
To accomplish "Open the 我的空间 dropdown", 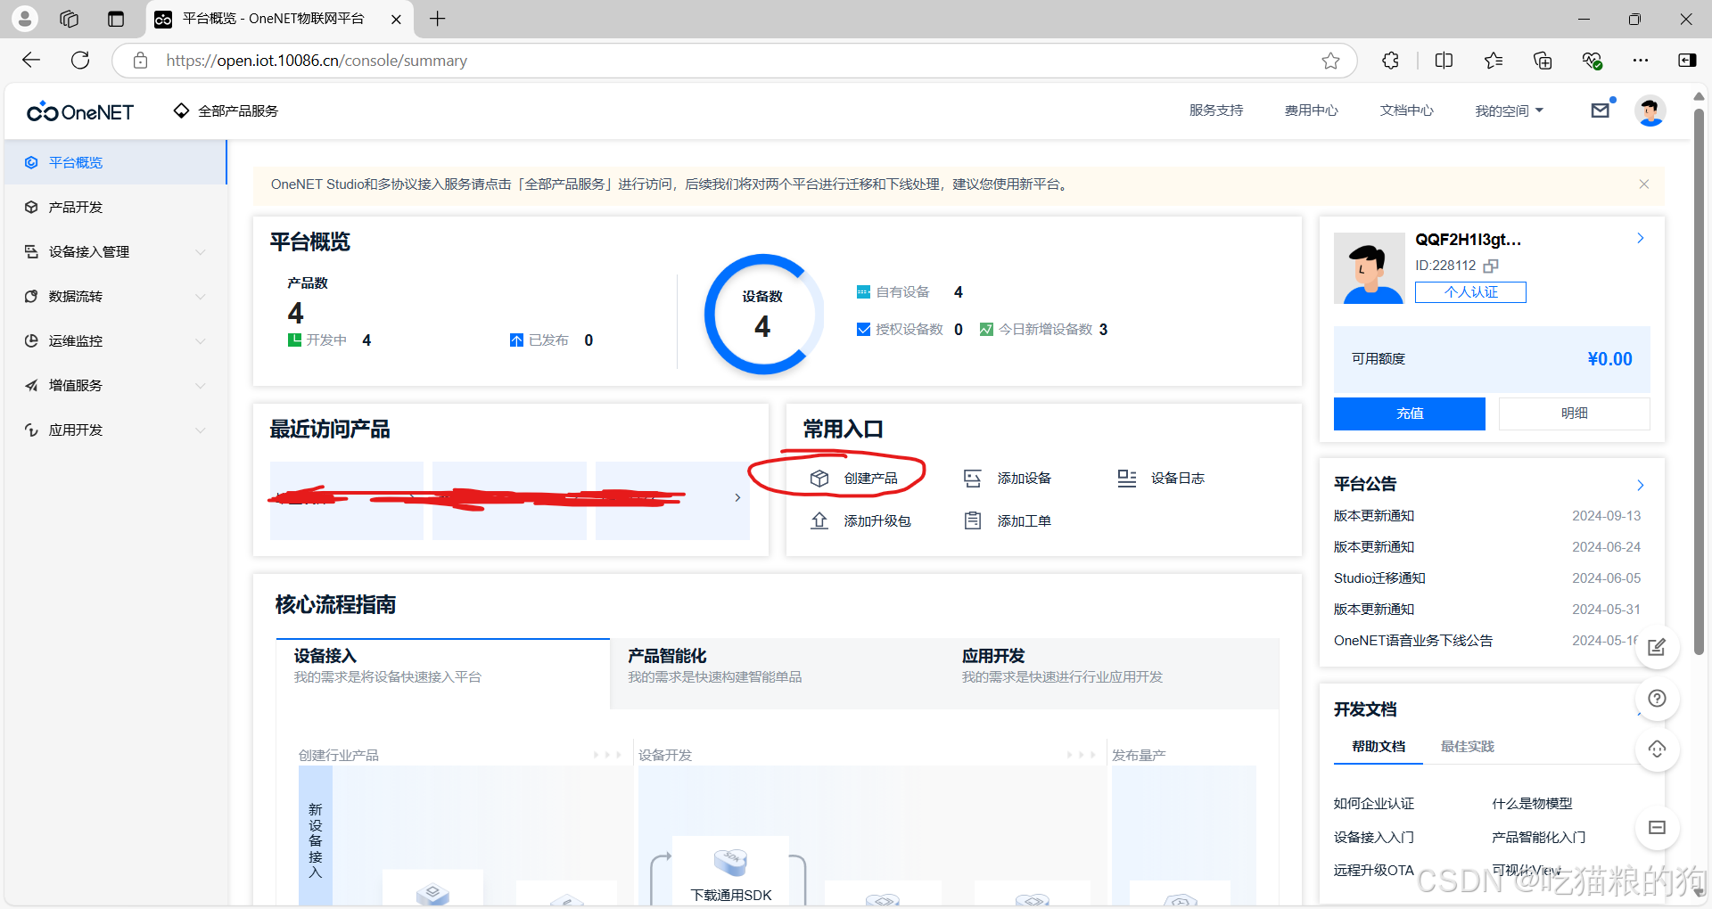I will (1509, 110).
